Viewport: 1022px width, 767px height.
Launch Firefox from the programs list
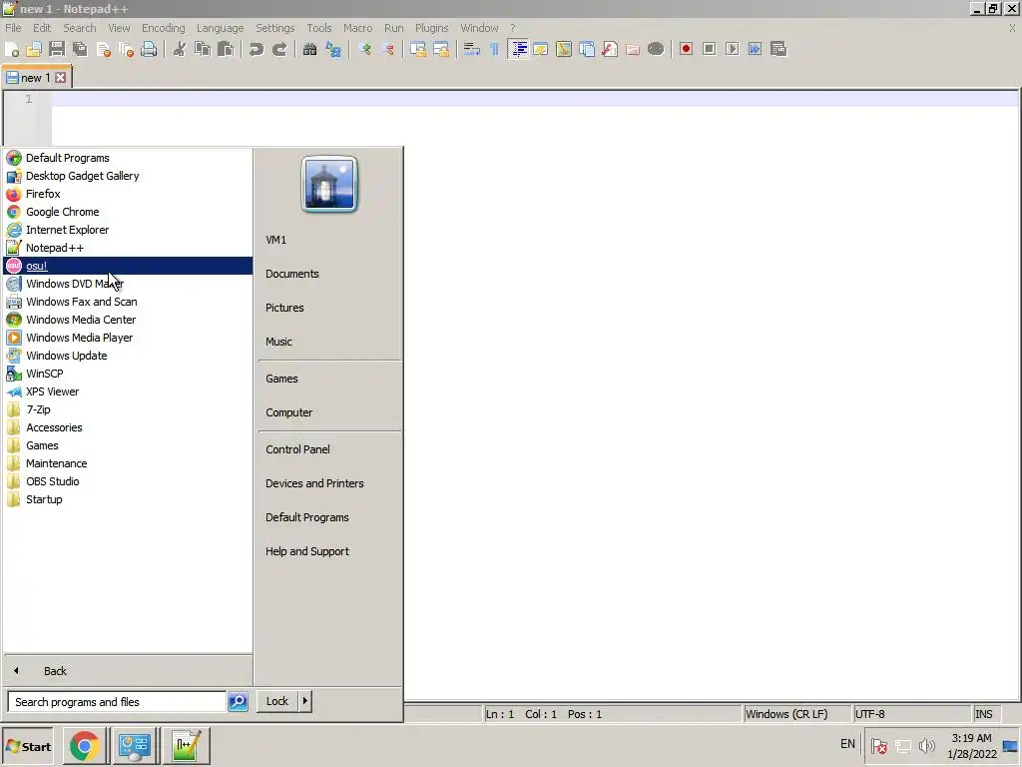point(128,194)
